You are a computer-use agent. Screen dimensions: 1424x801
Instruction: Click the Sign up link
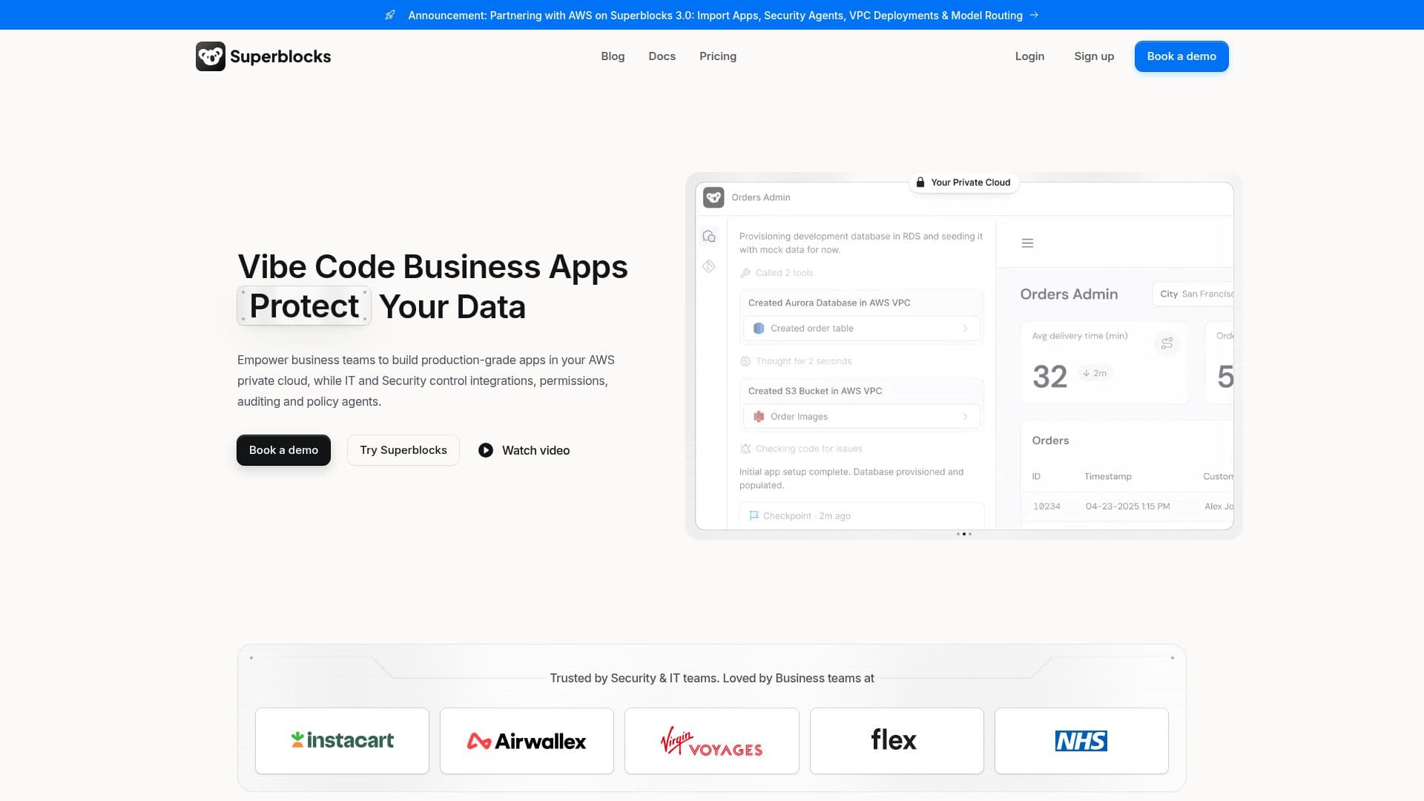(1094, 56)
